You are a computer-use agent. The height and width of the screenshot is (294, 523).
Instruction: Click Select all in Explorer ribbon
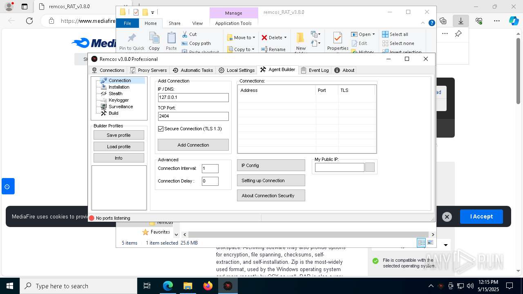[x=395, y=34]
